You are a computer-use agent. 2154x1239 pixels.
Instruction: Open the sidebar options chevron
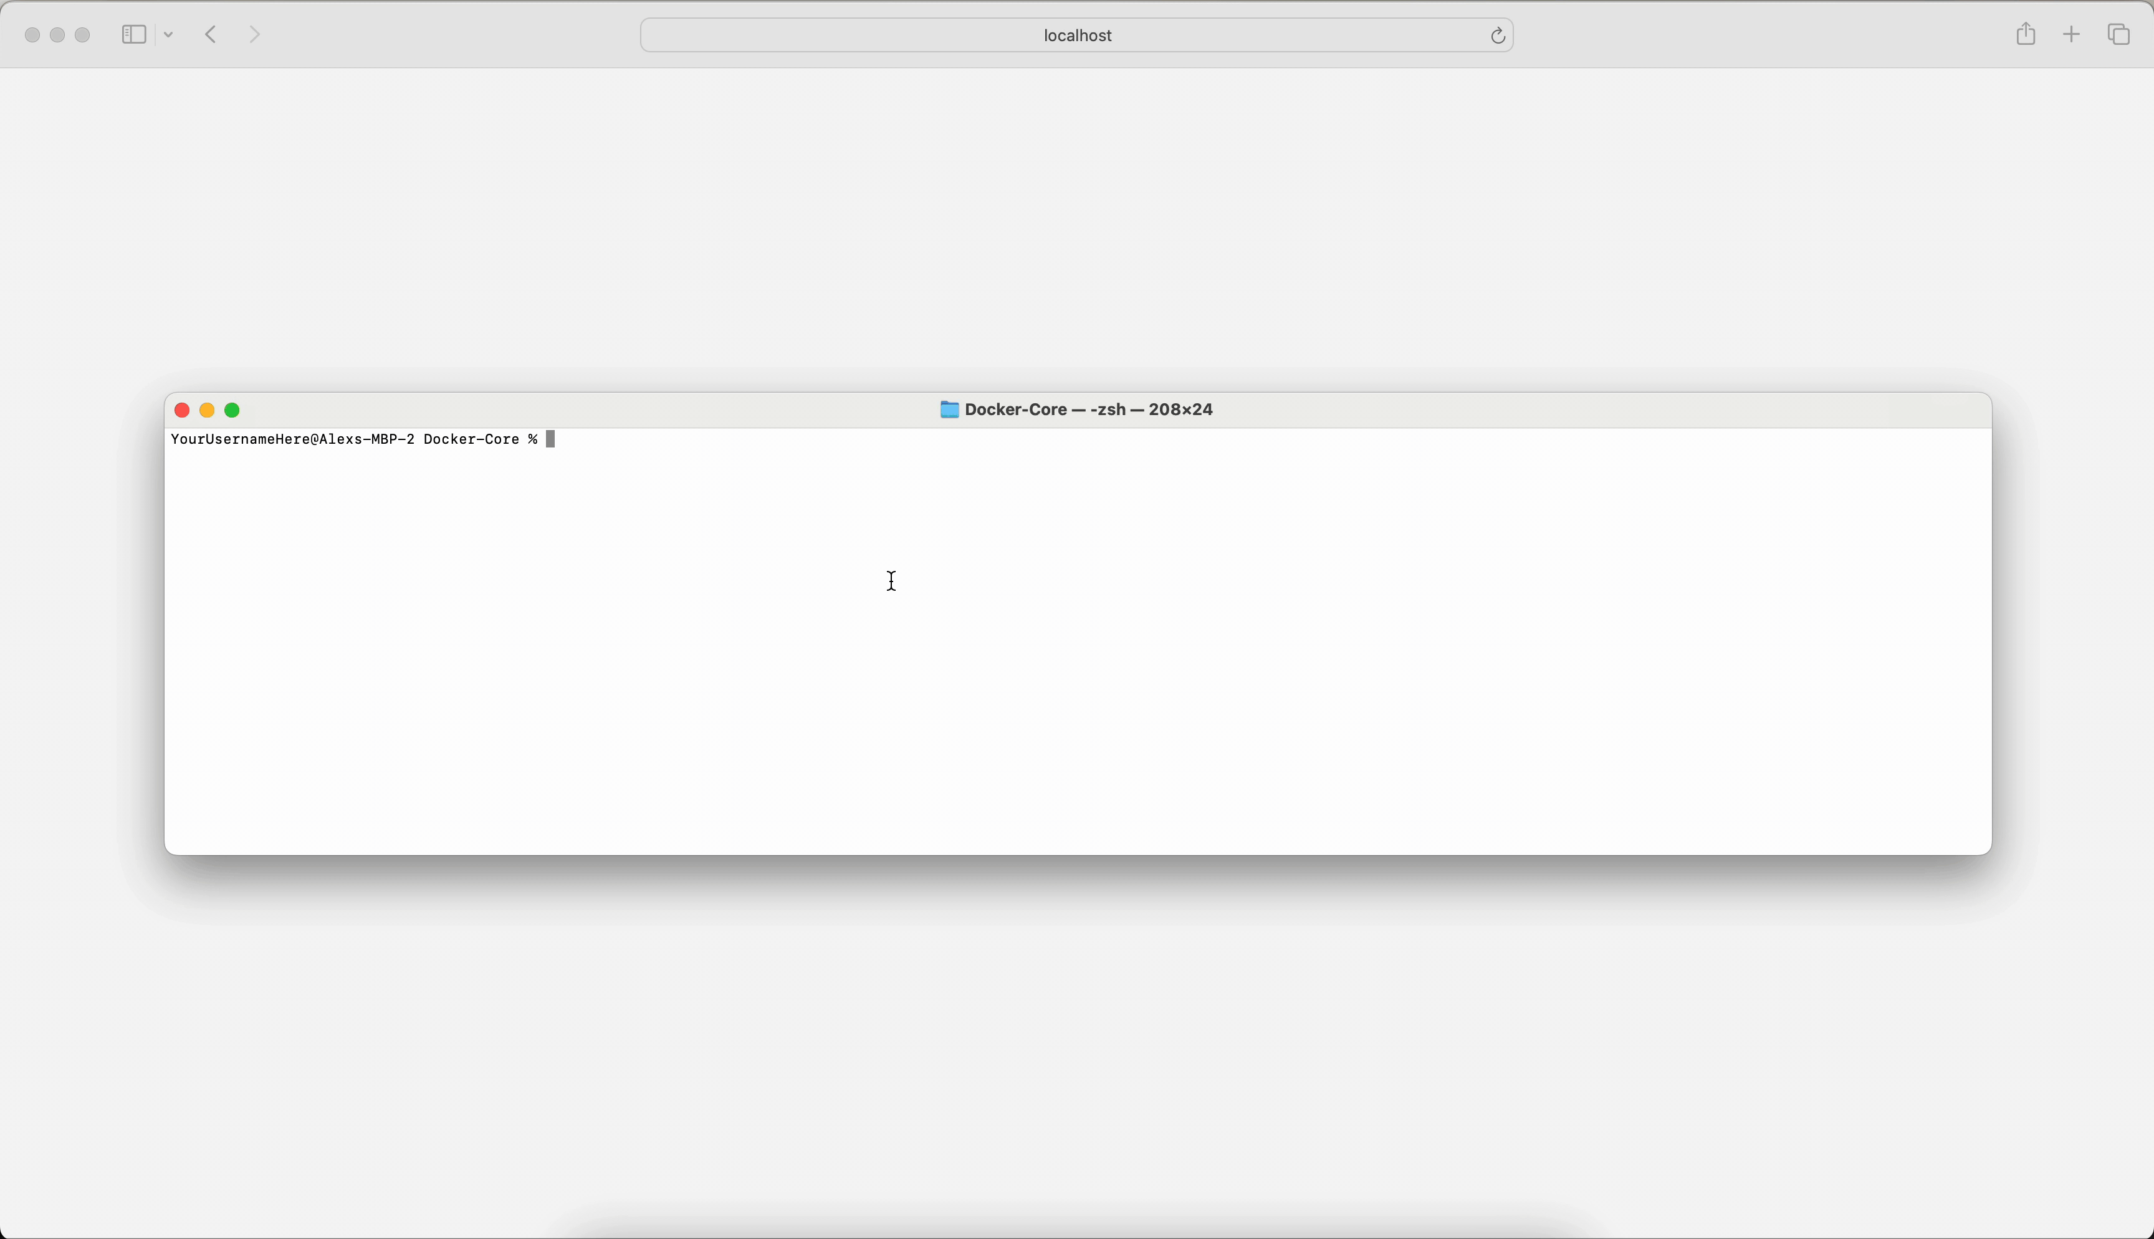point(168,34)
